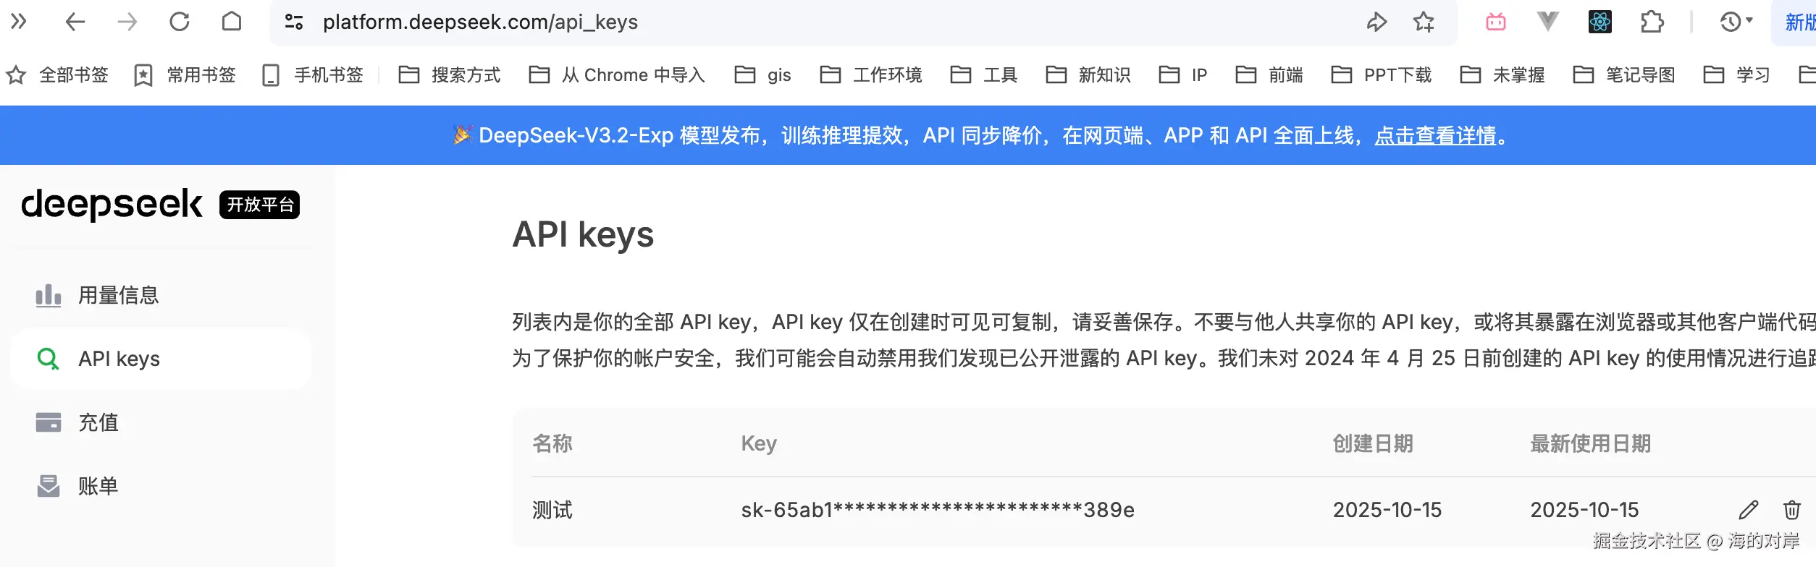This screenshot has height=567, width=1816.
Task: Click the browser forward arrow
Action: tap(127, 22)
